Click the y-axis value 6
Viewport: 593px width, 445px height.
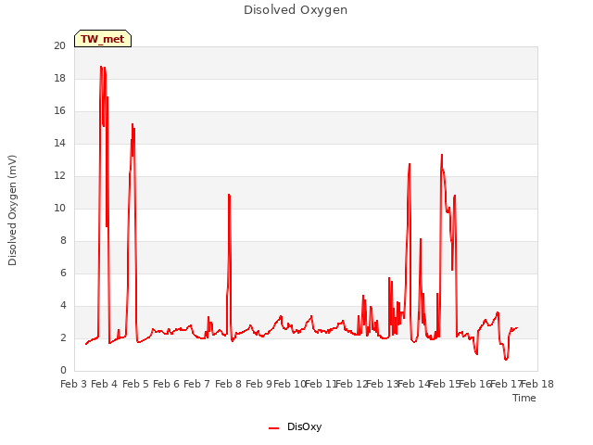pos(63,273)
